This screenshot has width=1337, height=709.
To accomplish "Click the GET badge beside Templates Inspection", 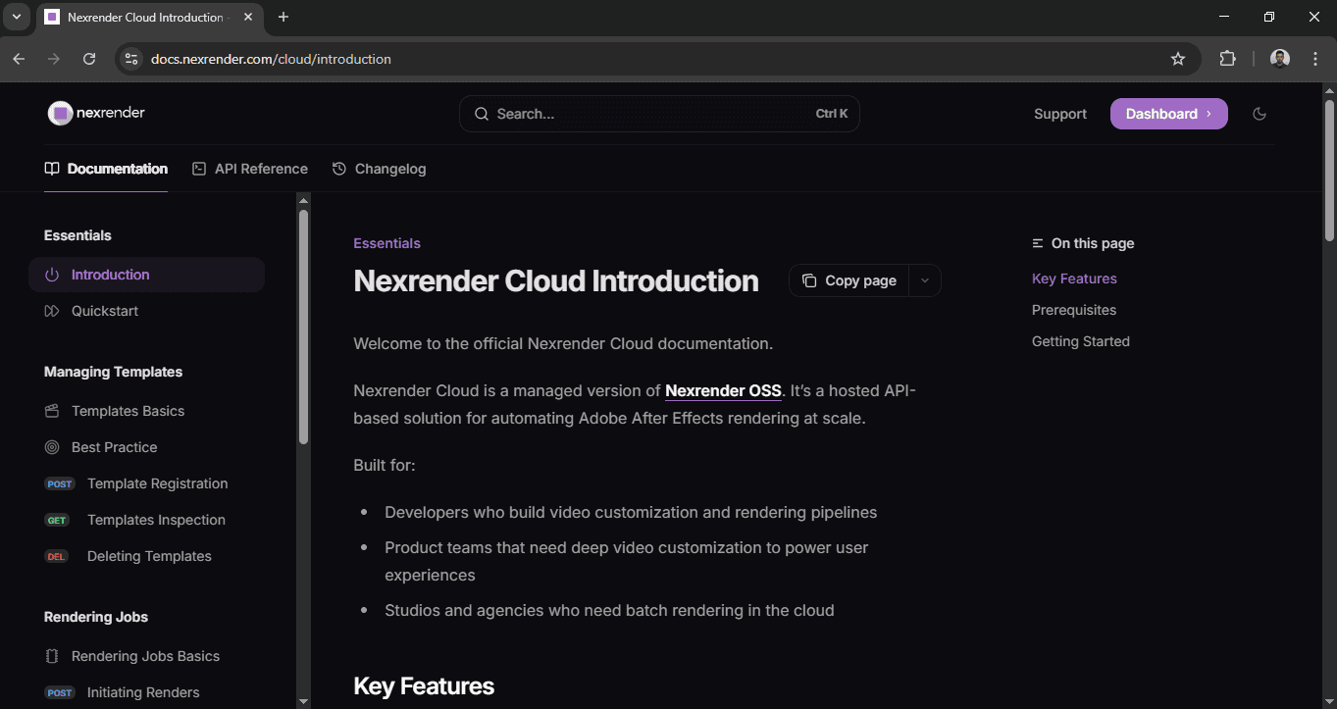I will [57, 520].
